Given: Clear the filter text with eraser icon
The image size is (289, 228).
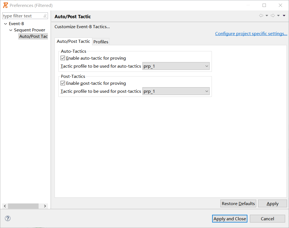Looking at the screenshot, I should (x=45, y=16).
